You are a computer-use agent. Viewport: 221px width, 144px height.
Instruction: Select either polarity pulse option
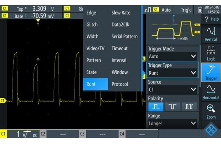(189, 107)
